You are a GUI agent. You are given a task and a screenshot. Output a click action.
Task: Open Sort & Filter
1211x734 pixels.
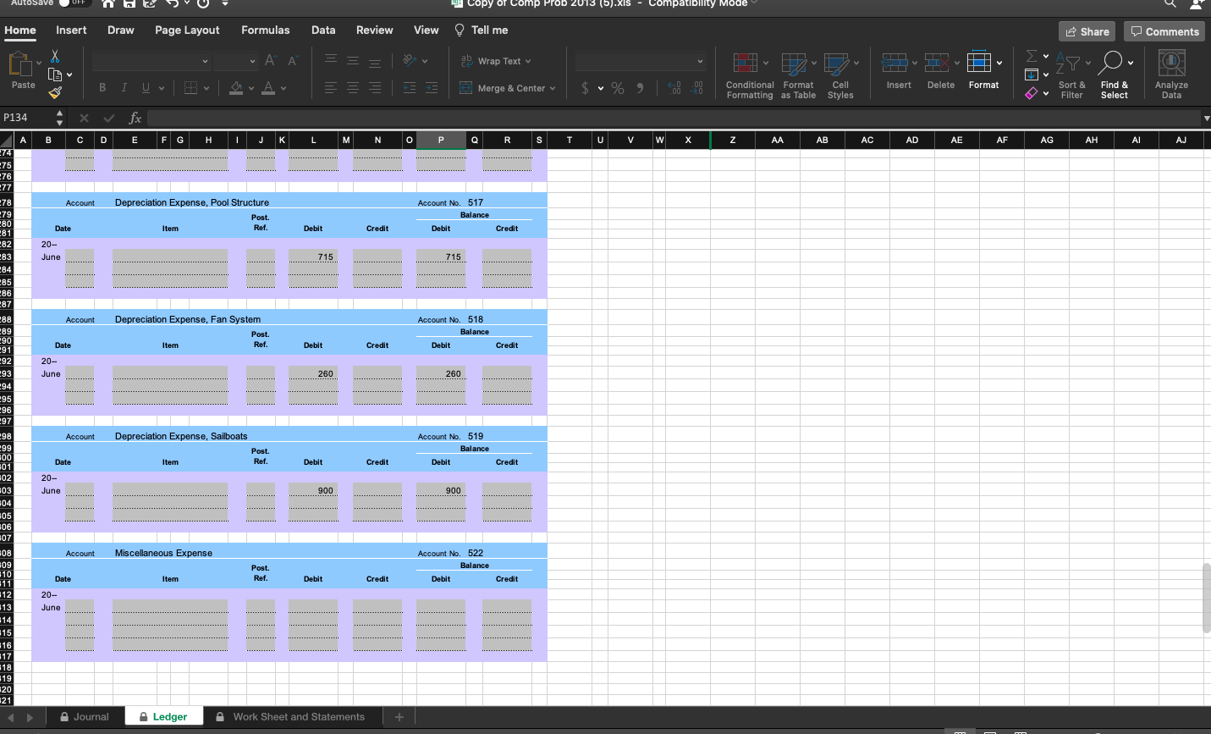[x=1071, y=75]
